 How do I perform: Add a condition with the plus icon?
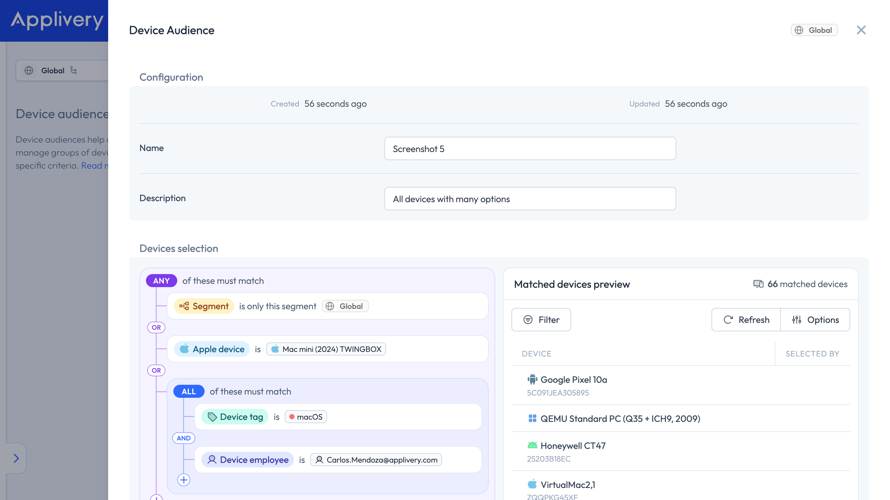coord(184,479)
